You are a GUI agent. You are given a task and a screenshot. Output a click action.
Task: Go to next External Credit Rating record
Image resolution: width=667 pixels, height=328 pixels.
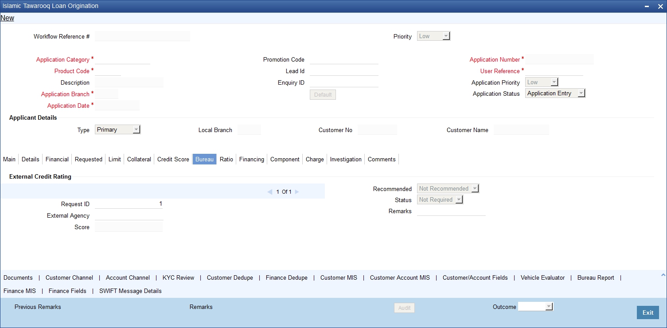coord(297,192)
